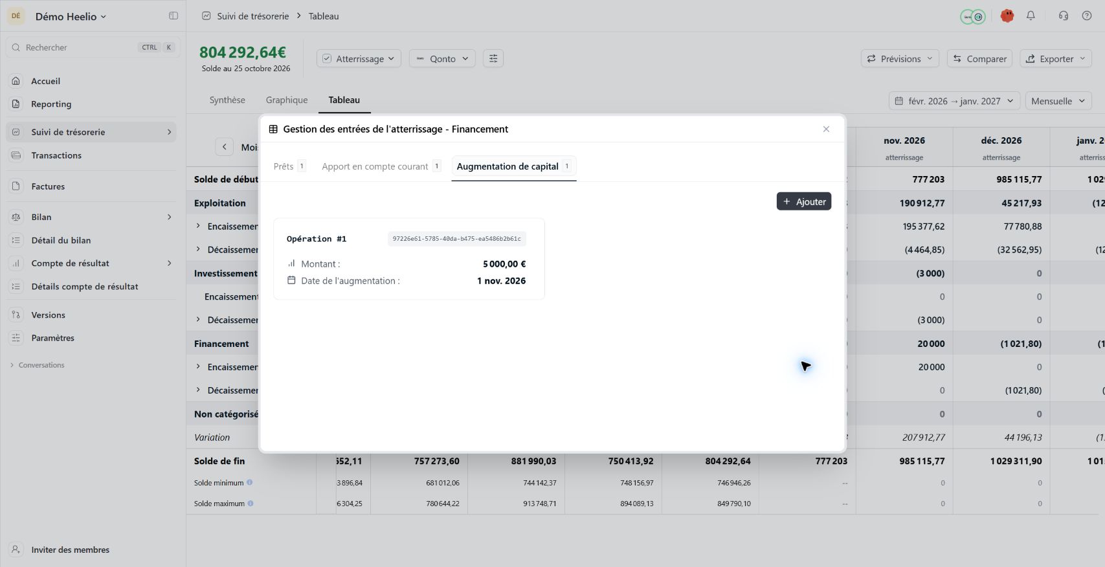Click the Suivi de trésorerie breadcrumb
The image size is (1105, 567).
click(x=253, y=16)
